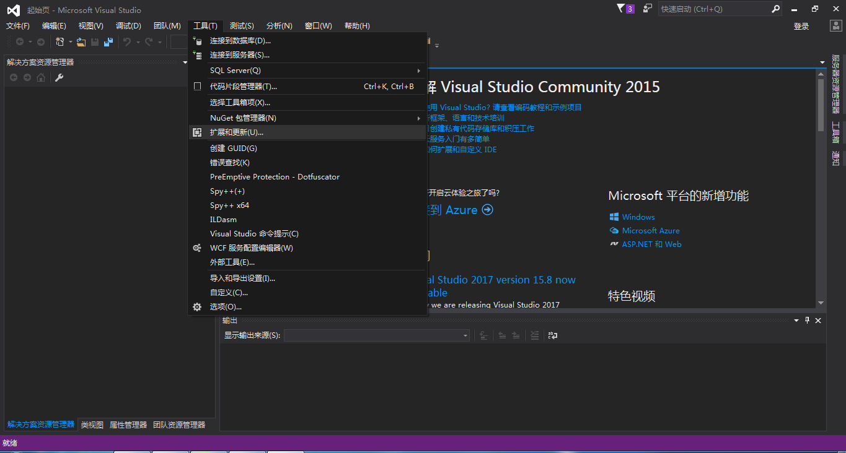Open the send feedback icon

(x=648, y=9)
